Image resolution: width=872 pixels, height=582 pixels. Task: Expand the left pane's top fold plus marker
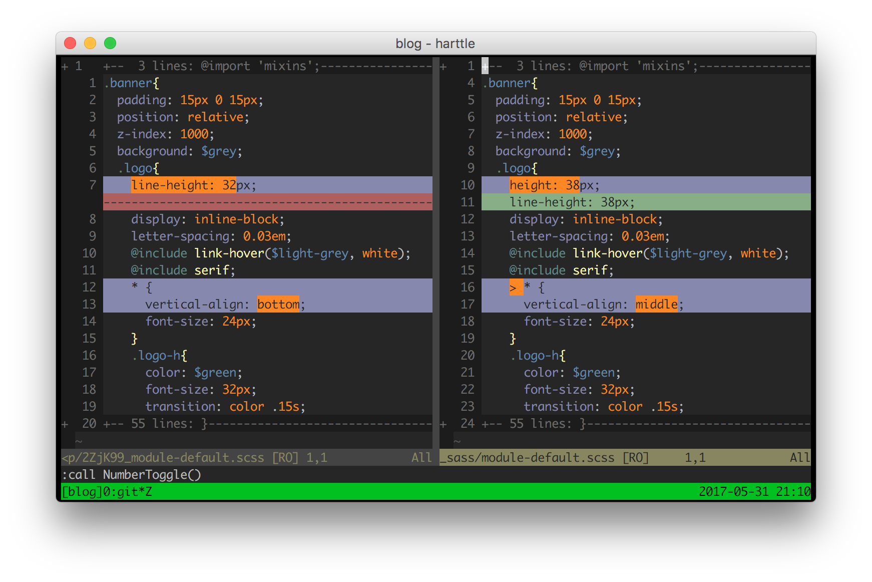65,66
